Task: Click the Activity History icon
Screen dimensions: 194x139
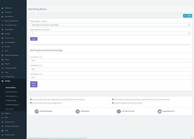Action: point(2,135)
